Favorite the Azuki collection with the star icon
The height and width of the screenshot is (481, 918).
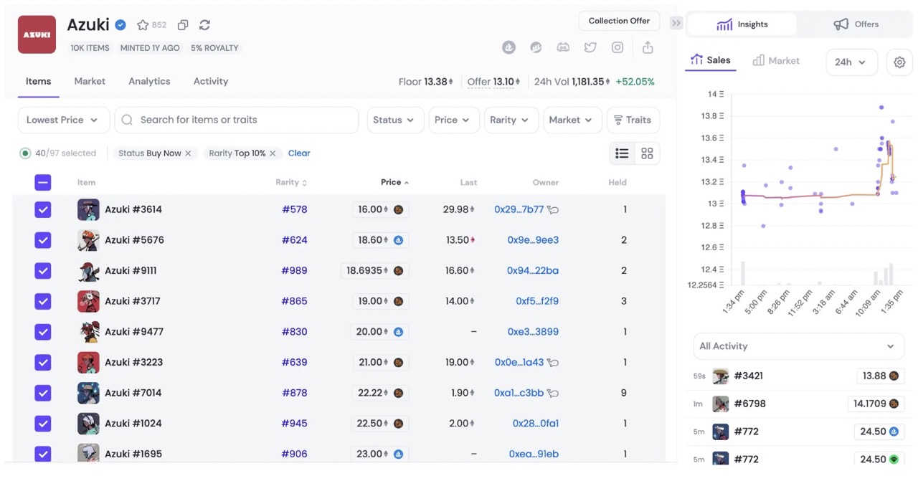point(143,25)
